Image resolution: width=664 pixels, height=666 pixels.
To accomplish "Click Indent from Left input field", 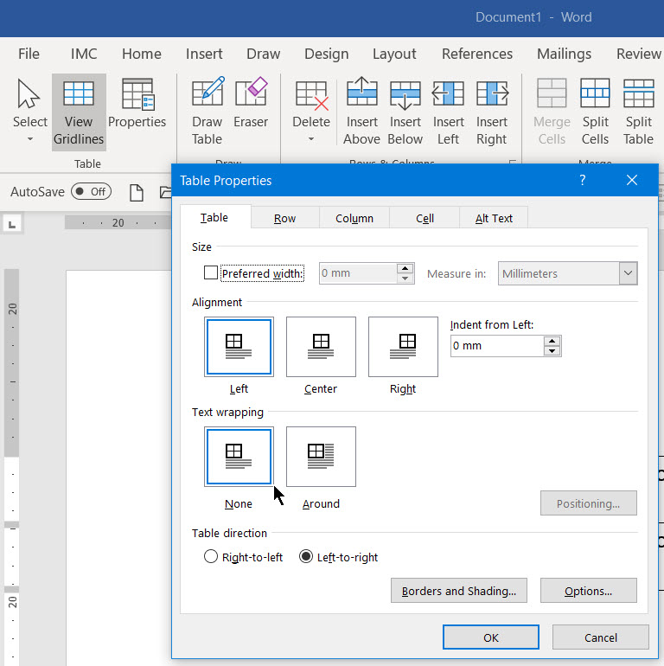I will coord(497,346).
